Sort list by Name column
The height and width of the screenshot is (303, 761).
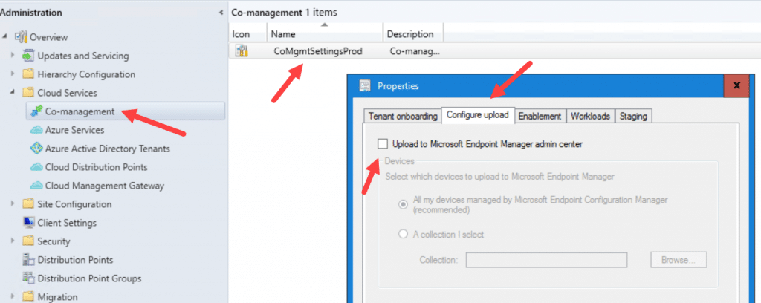pyautogui.click(x=325, y=34)
